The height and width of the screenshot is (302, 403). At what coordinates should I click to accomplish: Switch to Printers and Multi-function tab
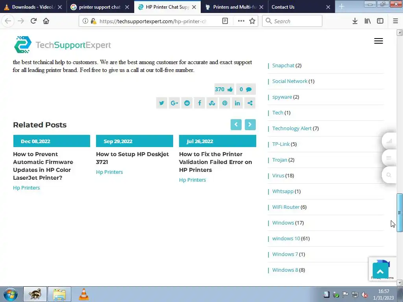pyautogui.click(x=235, y=7)
